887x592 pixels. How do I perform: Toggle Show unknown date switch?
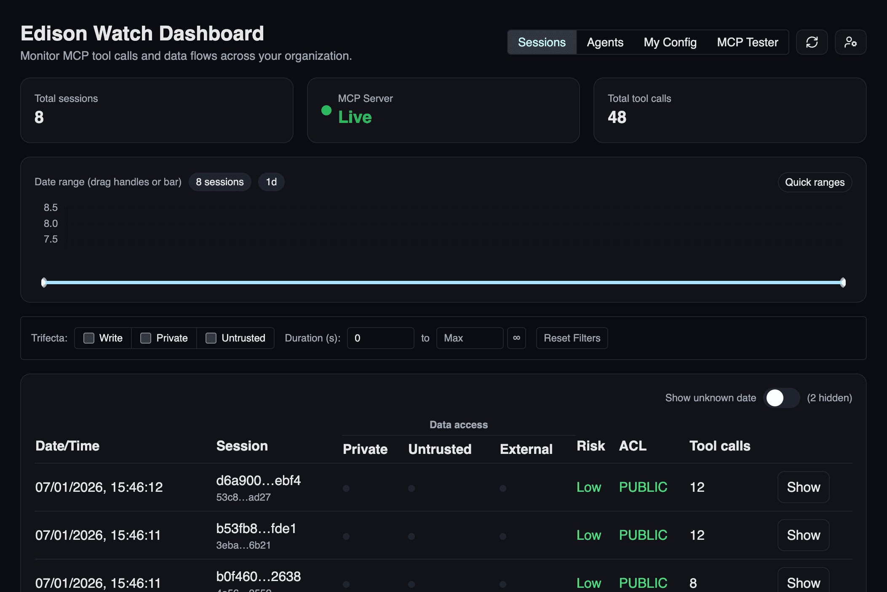click(x=781, y=398)
